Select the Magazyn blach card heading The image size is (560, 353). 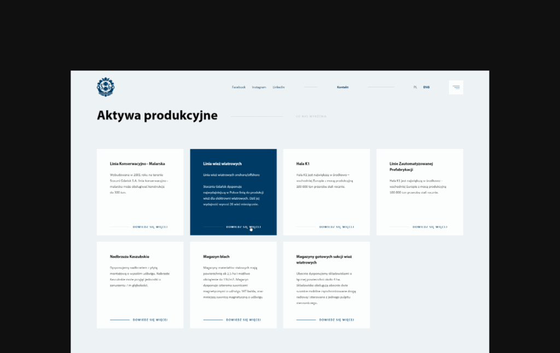pos(216,256)
